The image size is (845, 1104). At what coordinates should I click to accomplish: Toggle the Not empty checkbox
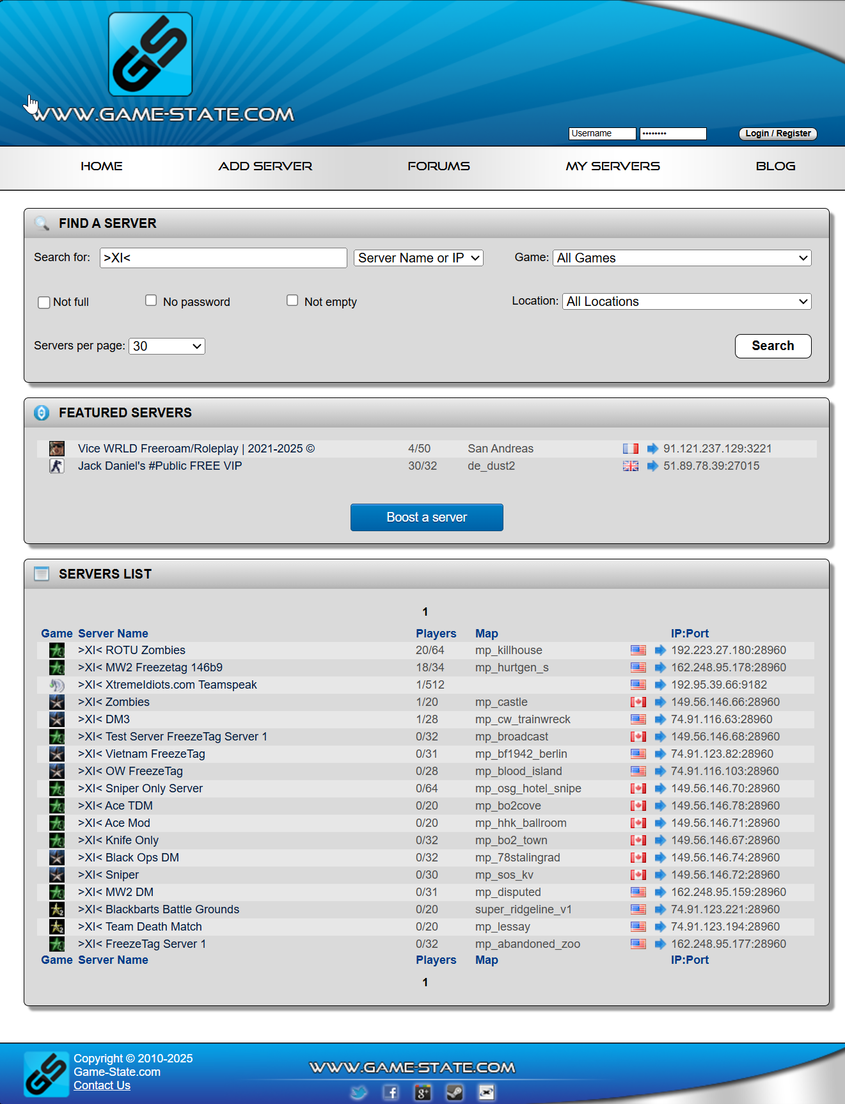click(x=292, y=301)
